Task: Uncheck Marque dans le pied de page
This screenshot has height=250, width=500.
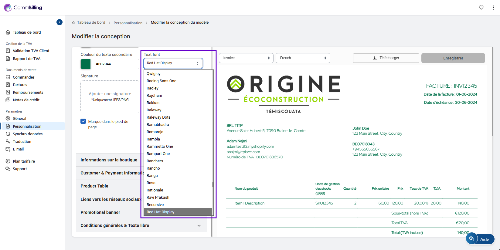Action: [83, 121]
